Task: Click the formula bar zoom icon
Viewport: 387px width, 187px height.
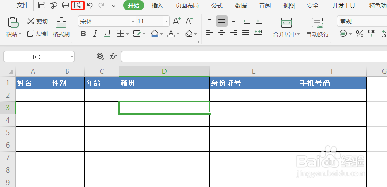Action: (x=100, y=57)
